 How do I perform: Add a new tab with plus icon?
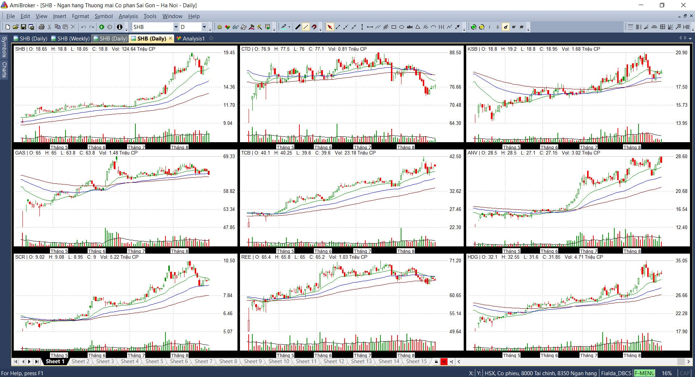211,38
